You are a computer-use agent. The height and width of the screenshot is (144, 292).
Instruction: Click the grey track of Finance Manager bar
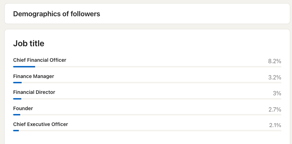(x=151, y=83)
